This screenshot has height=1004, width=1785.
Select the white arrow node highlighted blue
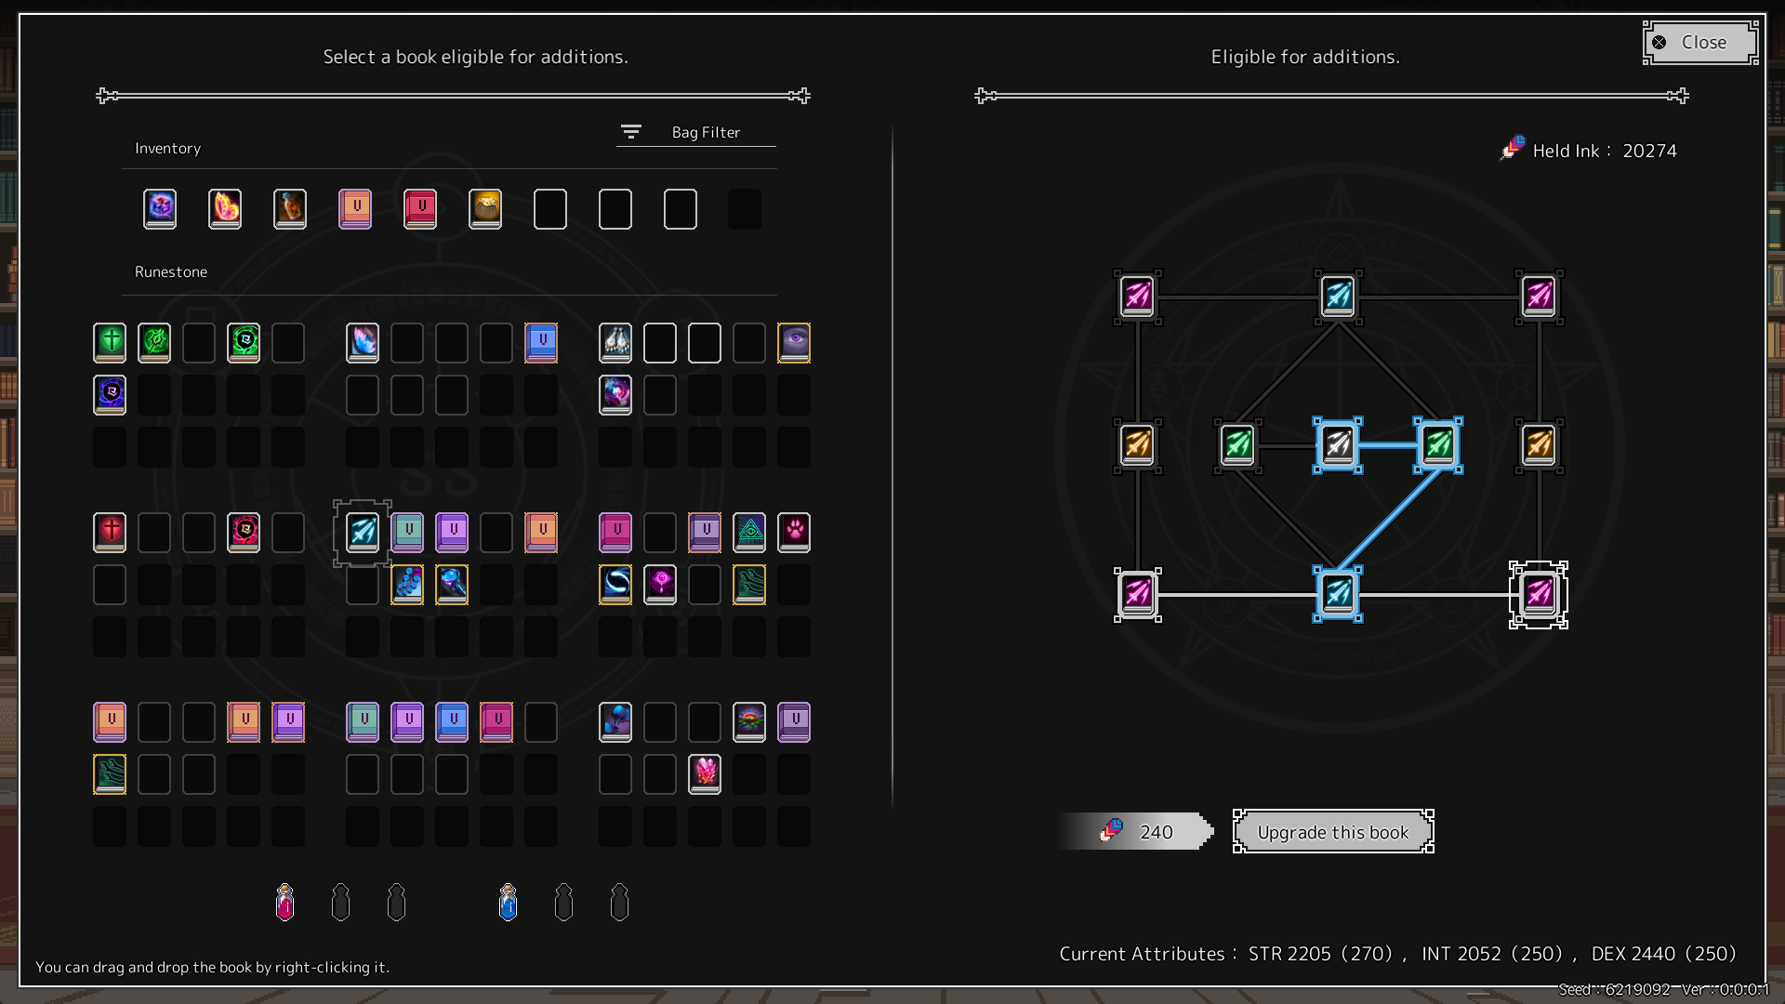pos(1338,445)
